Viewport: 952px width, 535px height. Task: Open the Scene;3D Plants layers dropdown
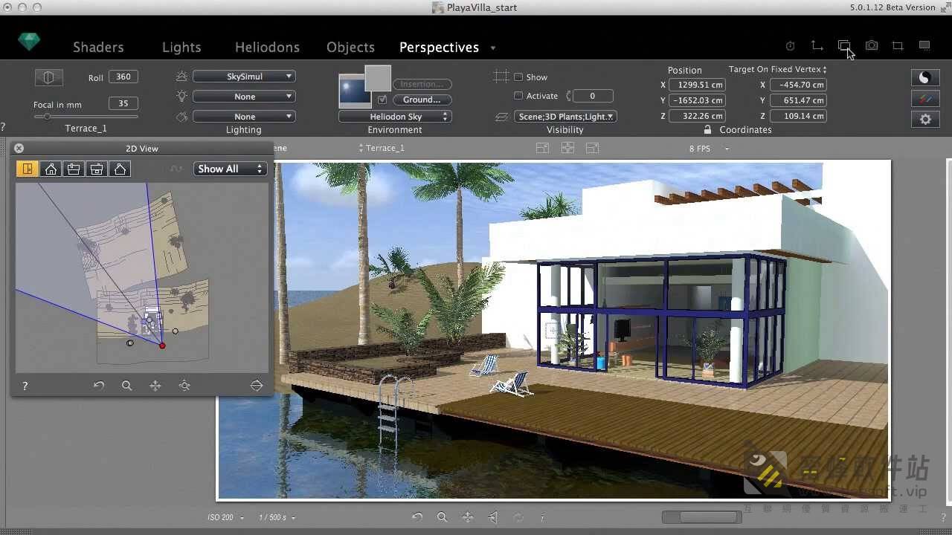[565, 117]
